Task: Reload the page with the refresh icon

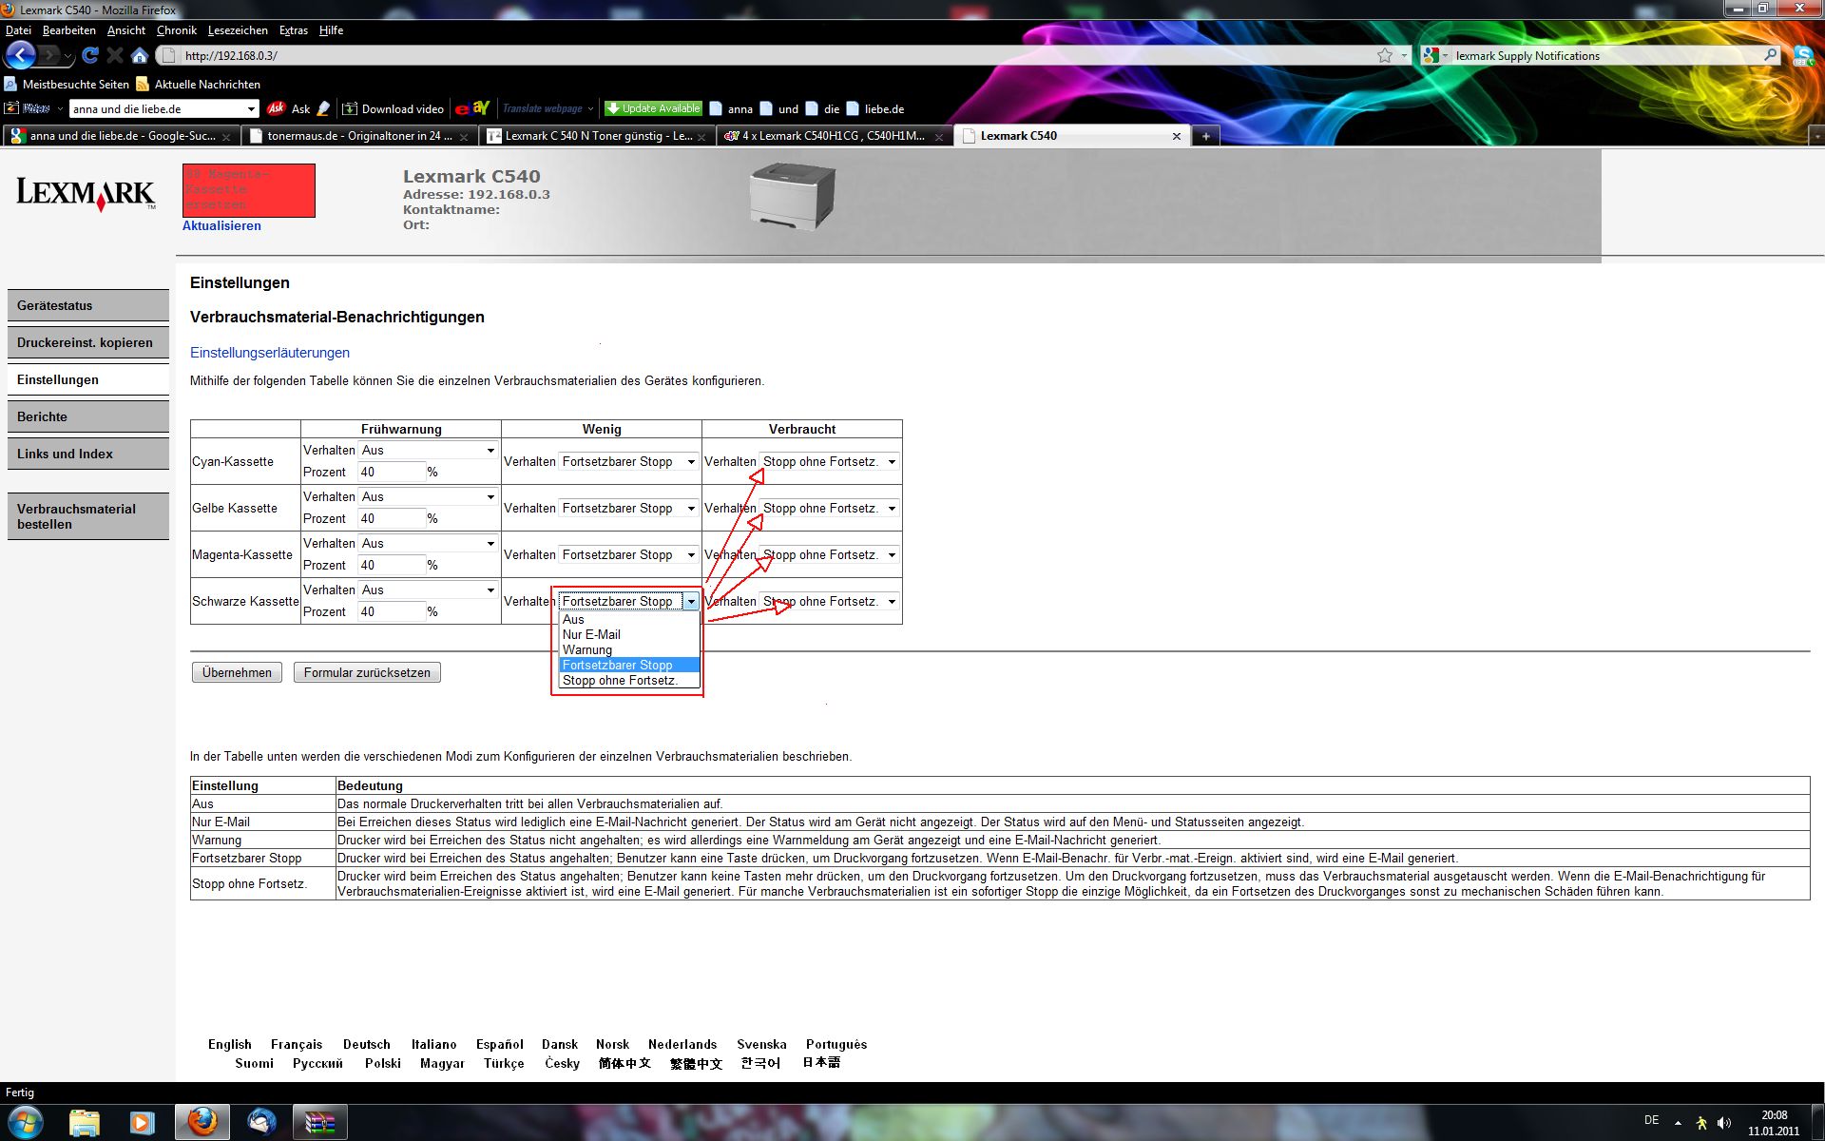Action: [90, 55]
